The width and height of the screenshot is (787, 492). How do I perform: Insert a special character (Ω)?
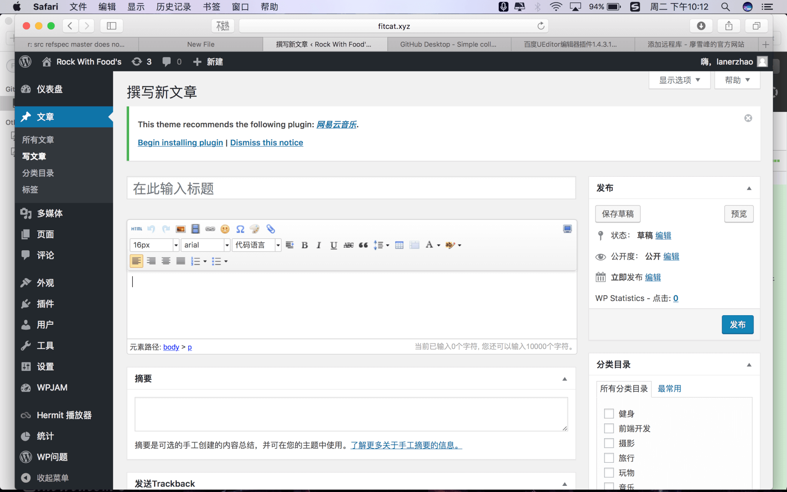pyautogui.click(x=240, y=228)
